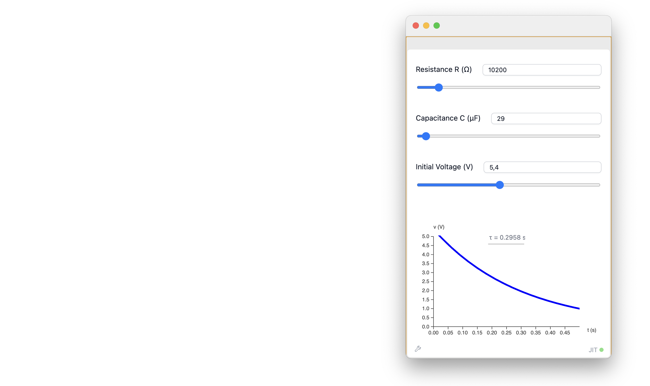The height and width of the screenshot is (386, 650).
Task: Minimize the window with the yellow button
Action: [426, 26]
